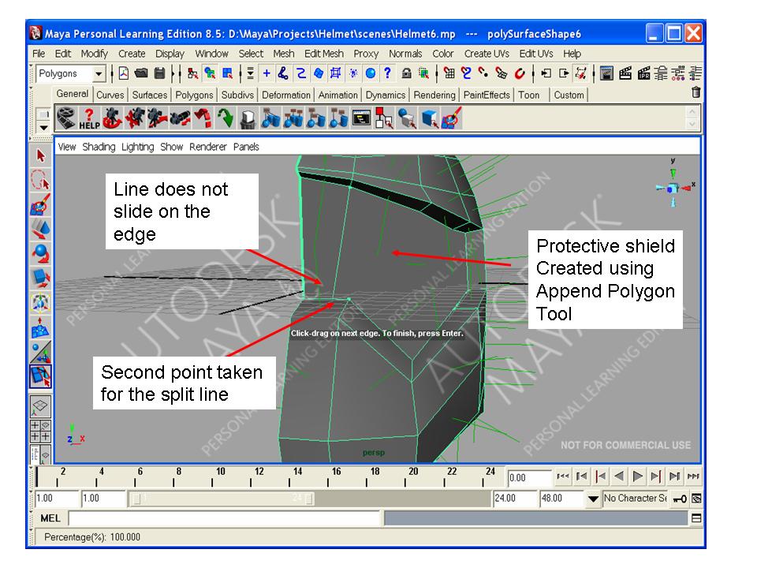Click the range slider's right handle
The height and width of the screenshot is (568, 757).
(x=309, y=499)
